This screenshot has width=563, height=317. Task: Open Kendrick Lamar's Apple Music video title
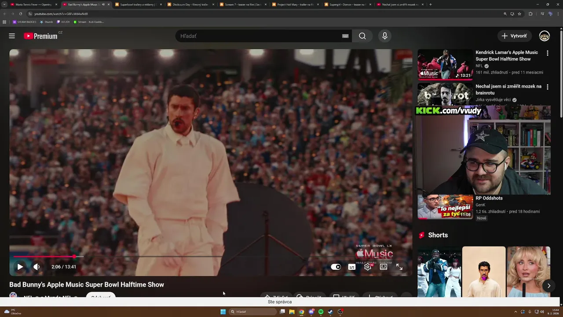[507, 56]
